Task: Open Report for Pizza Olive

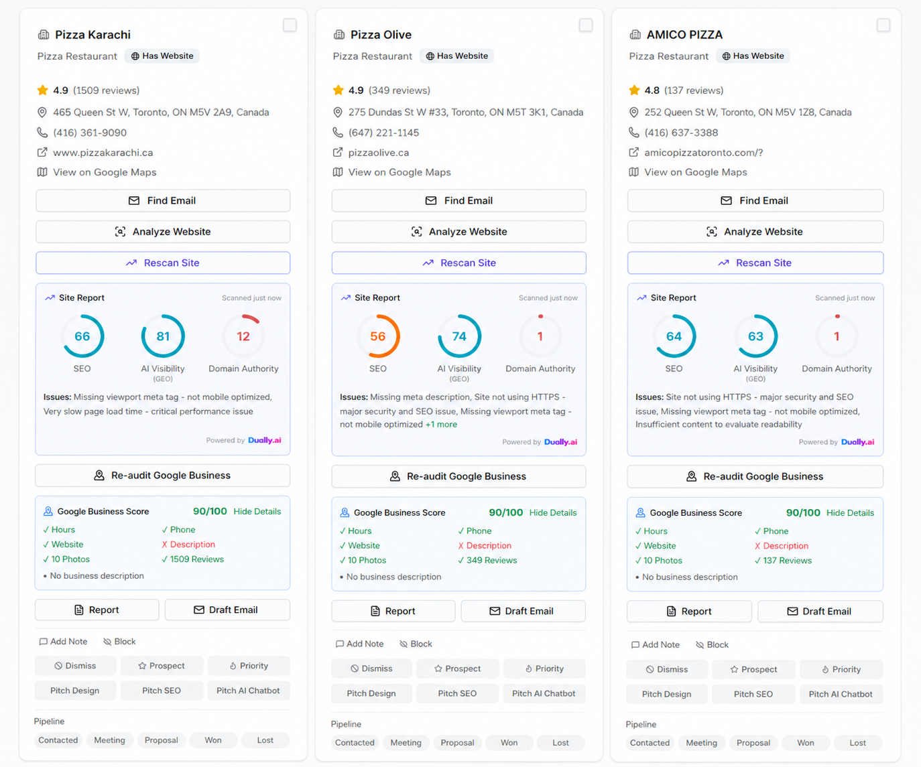Action: click(x=393, y=611)
